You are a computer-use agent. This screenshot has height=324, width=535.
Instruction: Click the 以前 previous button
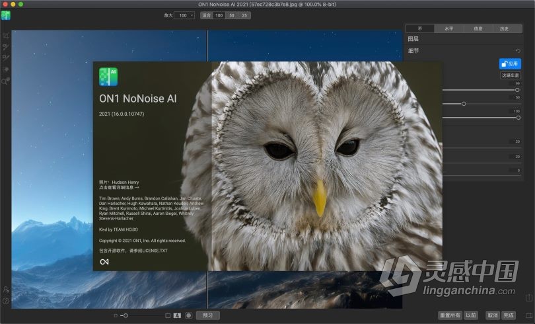tap(471, 315)
